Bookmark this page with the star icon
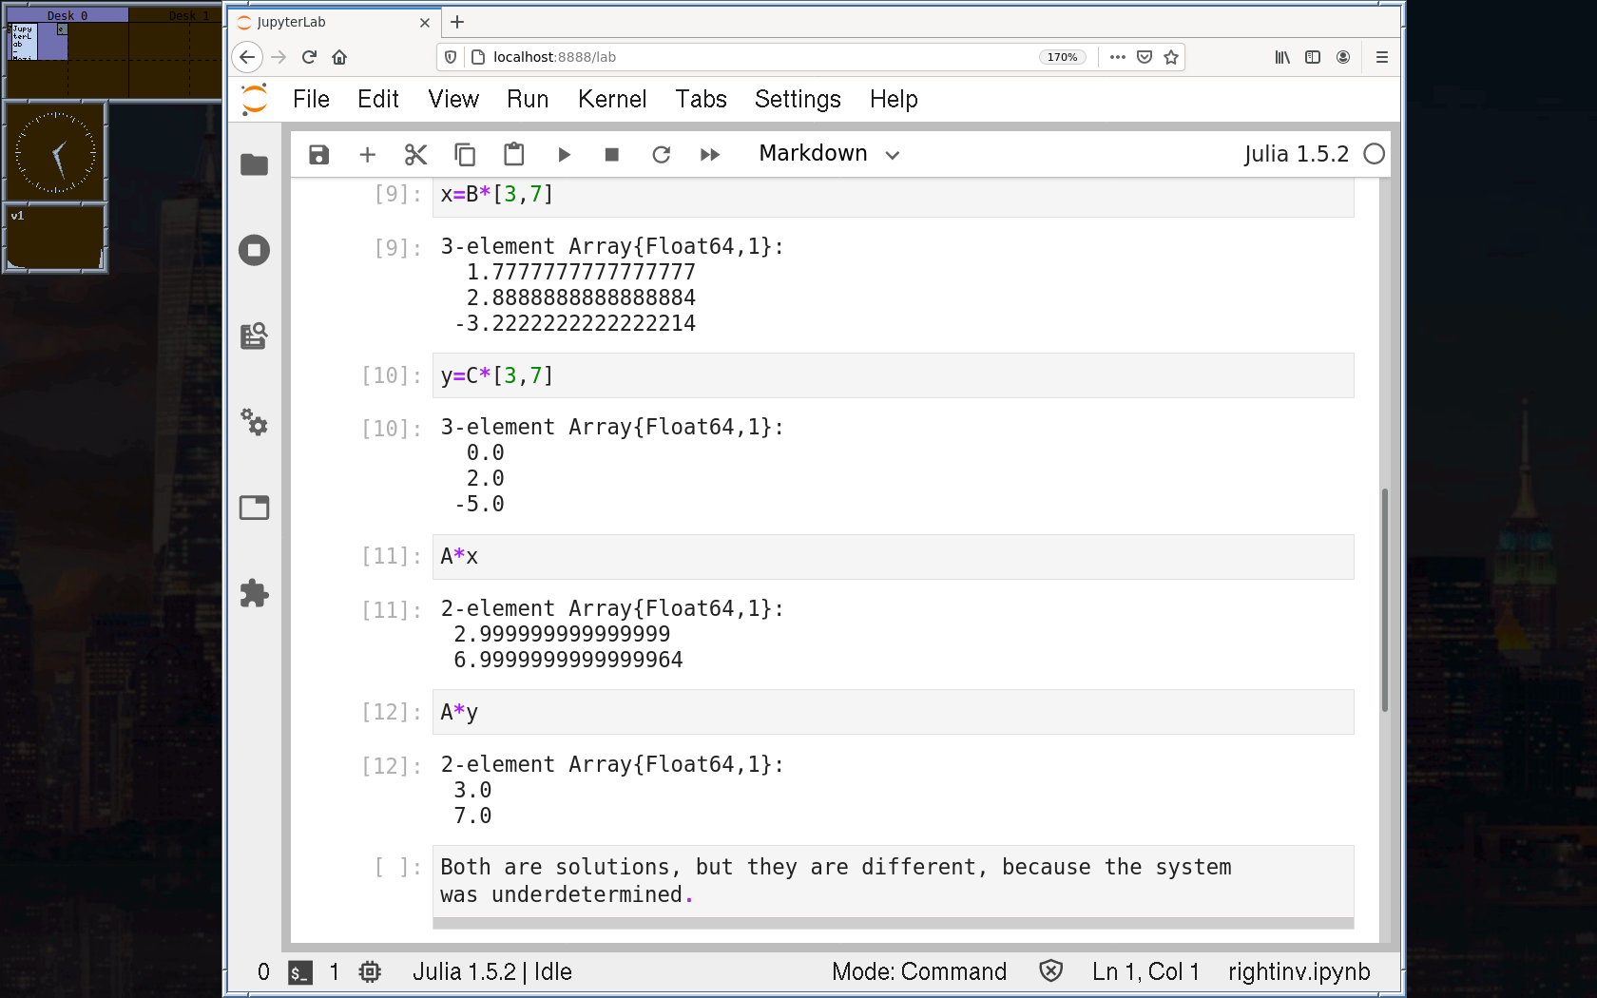Image resolution: width=1597 pixels, height=998 pixels. tap(1171, 57)
